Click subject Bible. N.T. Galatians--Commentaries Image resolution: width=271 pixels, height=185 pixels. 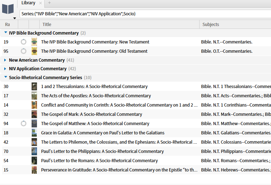click(236, 133)
